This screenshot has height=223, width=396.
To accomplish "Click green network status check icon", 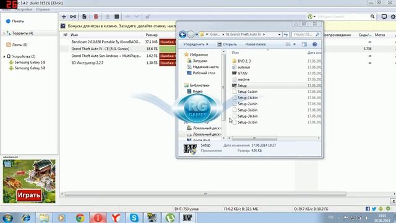I will pyautogui.click(x=388, y=209).
